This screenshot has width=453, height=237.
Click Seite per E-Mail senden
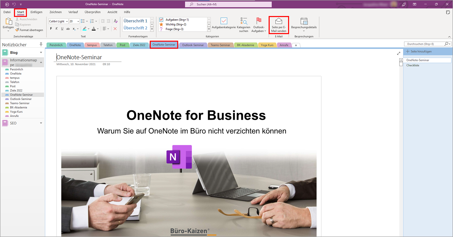point(279,25)
